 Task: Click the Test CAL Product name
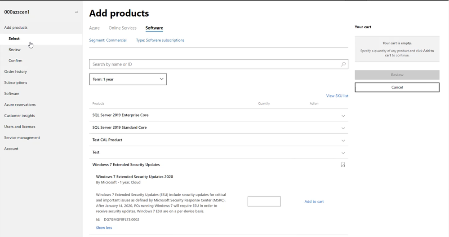(x=107, y=140)
